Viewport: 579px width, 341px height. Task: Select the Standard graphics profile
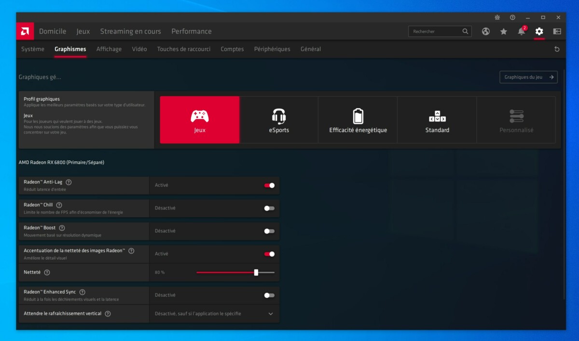437,120
